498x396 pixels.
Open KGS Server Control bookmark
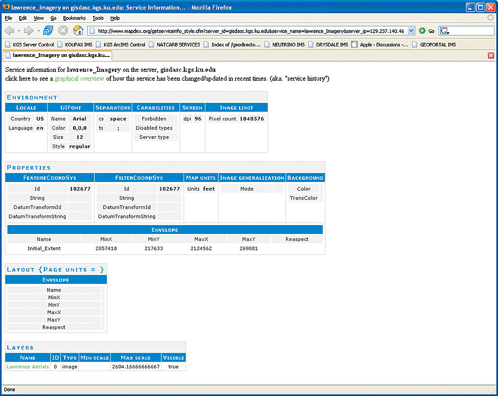[x=29, y=45]
